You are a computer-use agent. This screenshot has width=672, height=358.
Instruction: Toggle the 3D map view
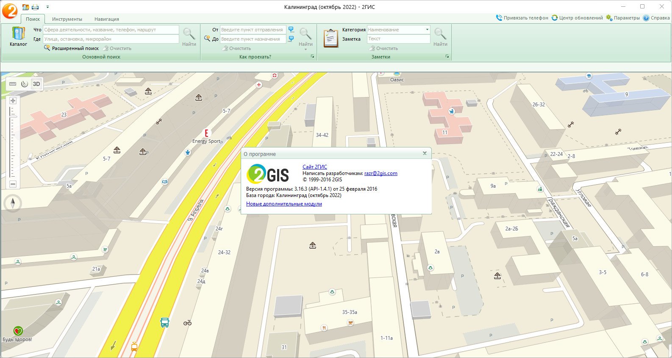36,84
